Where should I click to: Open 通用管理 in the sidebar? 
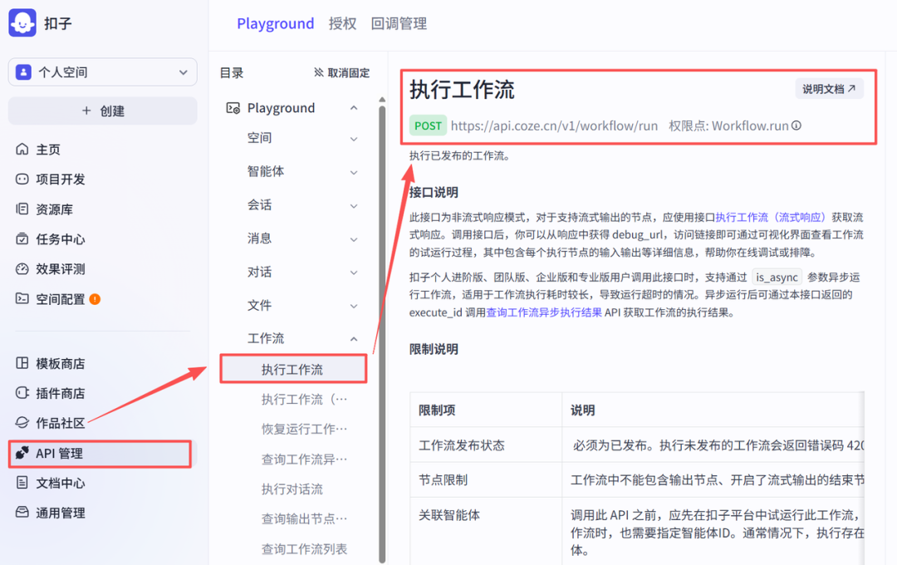tap(51, 513)
